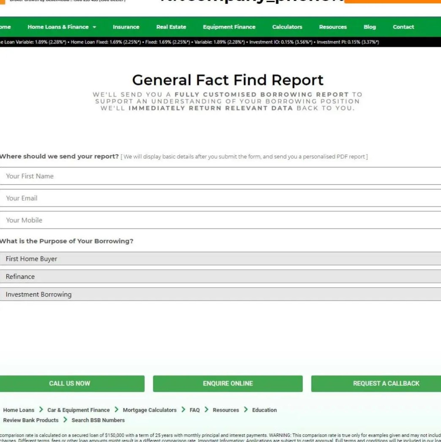Click the Enquire Online button
The width and height of the screenshot is (441, 442).
click(228, 384)
